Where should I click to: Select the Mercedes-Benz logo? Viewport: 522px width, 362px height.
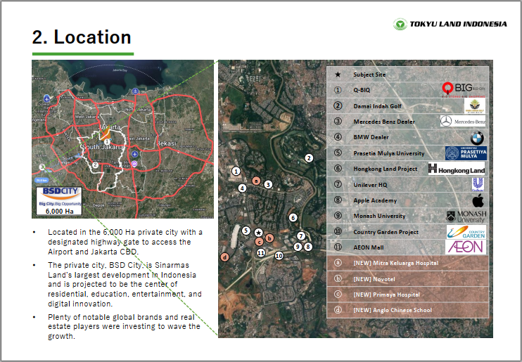point(462,122)
